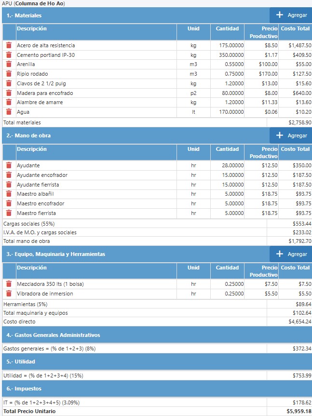Screen dimensions: 312x416
Task: Remove the Ayudante labor row
Action: (9, 165)
